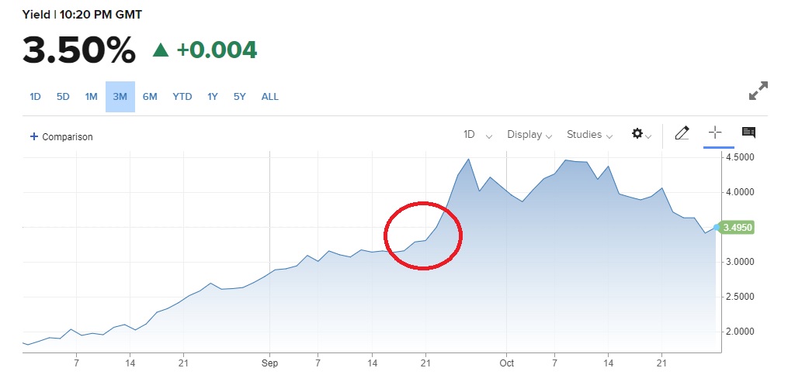Open the gear settings menu
This screenshot has width=788, height=392.
[641, 134]
